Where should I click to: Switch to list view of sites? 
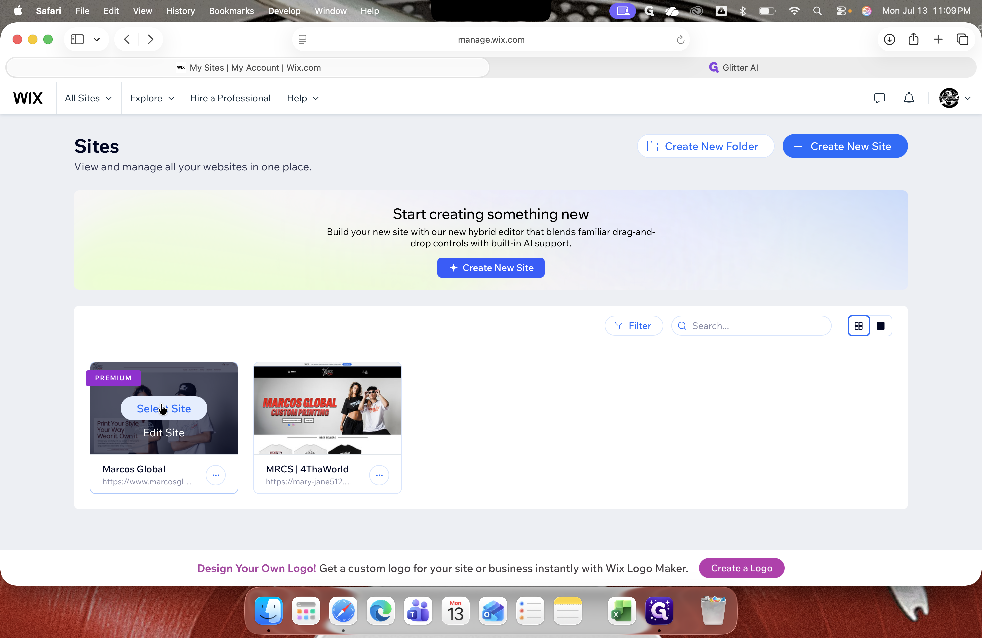click(880, 326)
